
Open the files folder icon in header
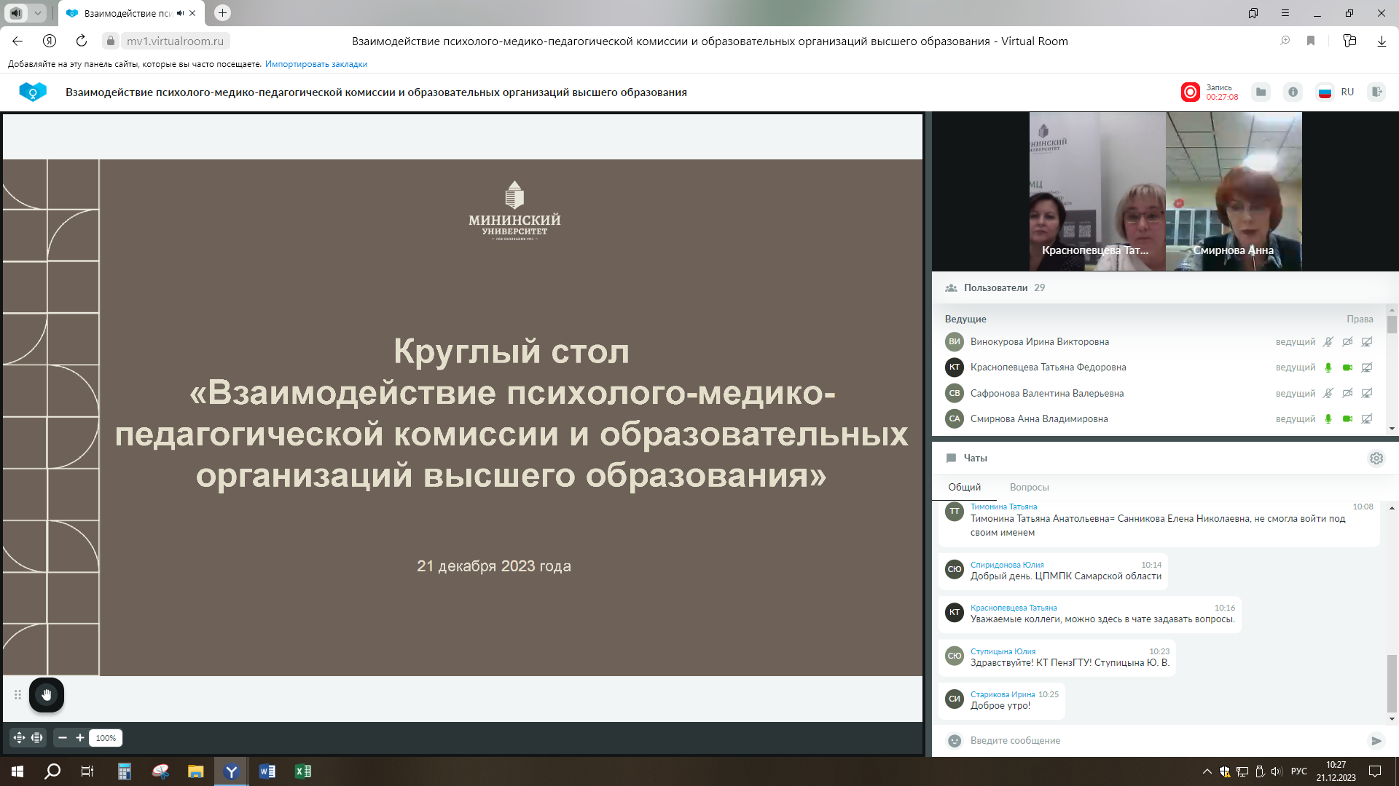click(1261, 92)
